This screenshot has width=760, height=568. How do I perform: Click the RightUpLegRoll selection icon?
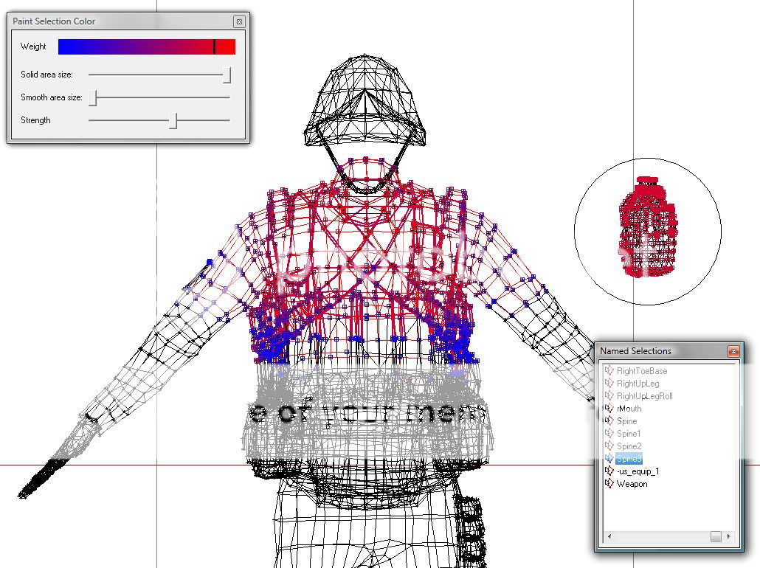[609, 396]
